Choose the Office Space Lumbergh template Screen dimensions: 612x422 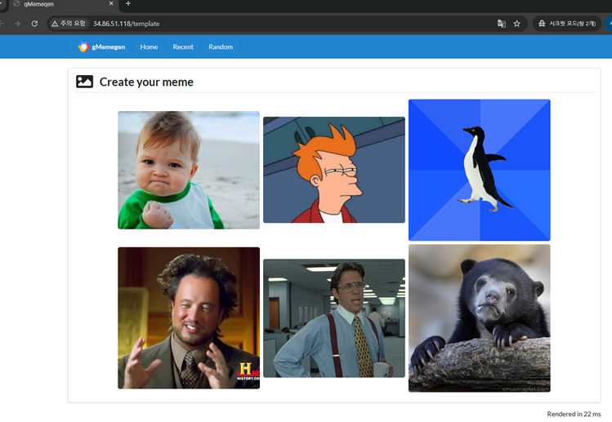[334, 318]
